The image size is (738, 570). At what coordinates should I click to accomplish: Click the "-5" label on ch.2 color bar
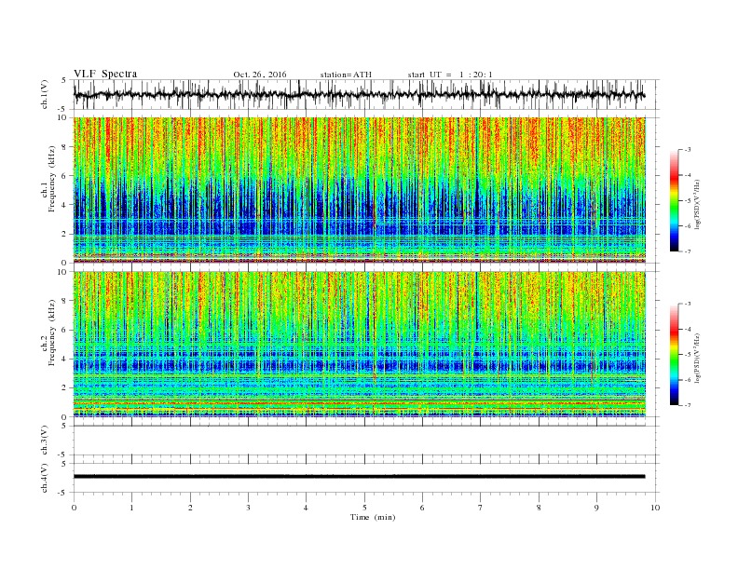click(688, 354)
